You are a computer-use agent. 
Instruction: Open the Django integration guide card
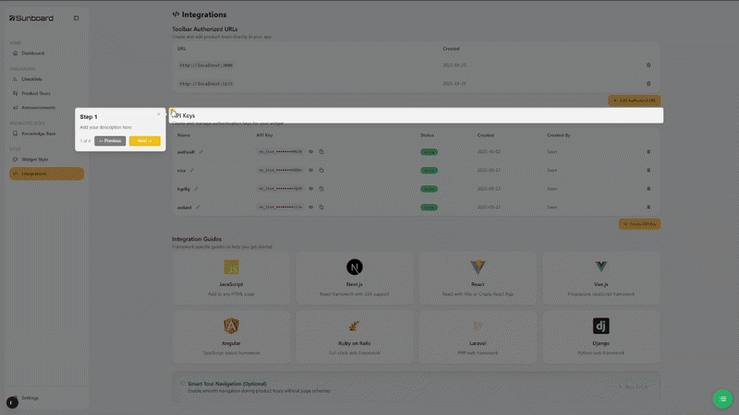tap(600, 336)
